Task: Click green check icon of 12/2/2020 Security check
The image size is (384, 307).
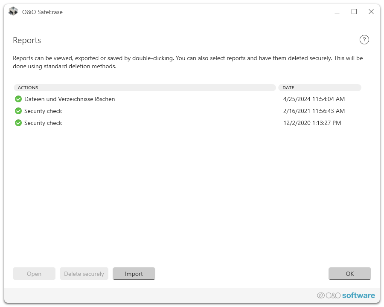Action: (18, 123)
